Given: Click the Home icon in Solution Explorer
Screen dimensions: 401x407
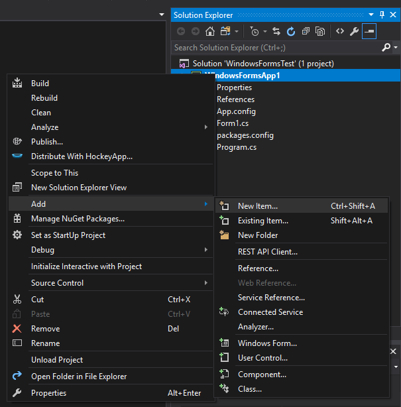Looking at the screenshot, I should 210,31.
